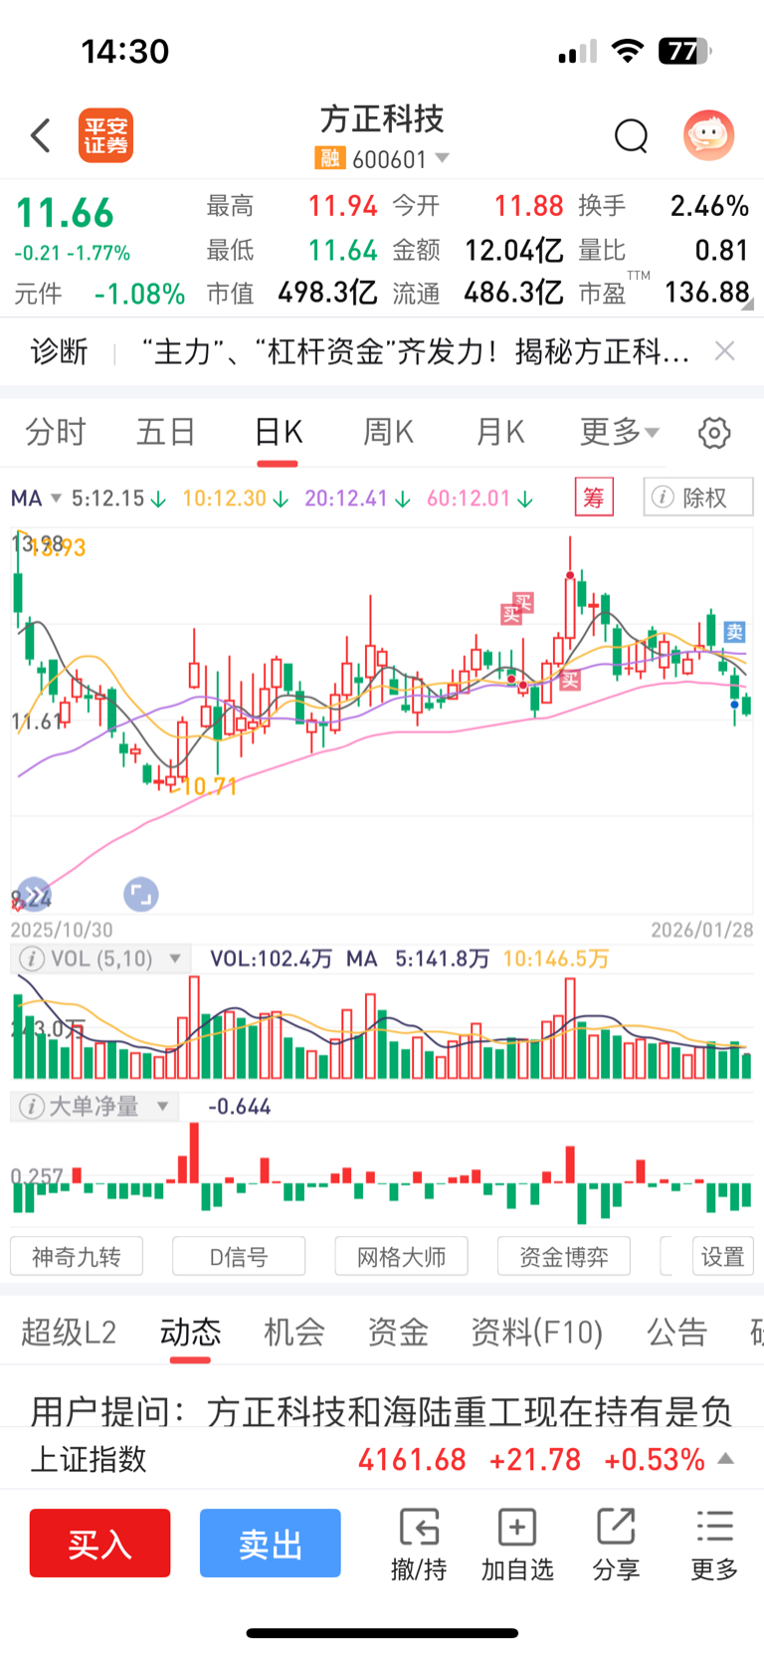Select the 日K chart tab

[278, 432]
